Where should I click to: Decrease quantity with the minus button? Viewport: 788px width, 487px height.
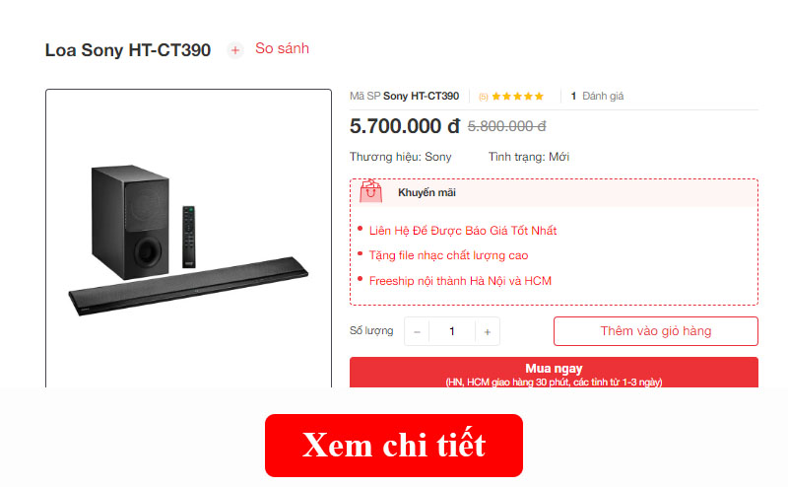click(417, 331)
